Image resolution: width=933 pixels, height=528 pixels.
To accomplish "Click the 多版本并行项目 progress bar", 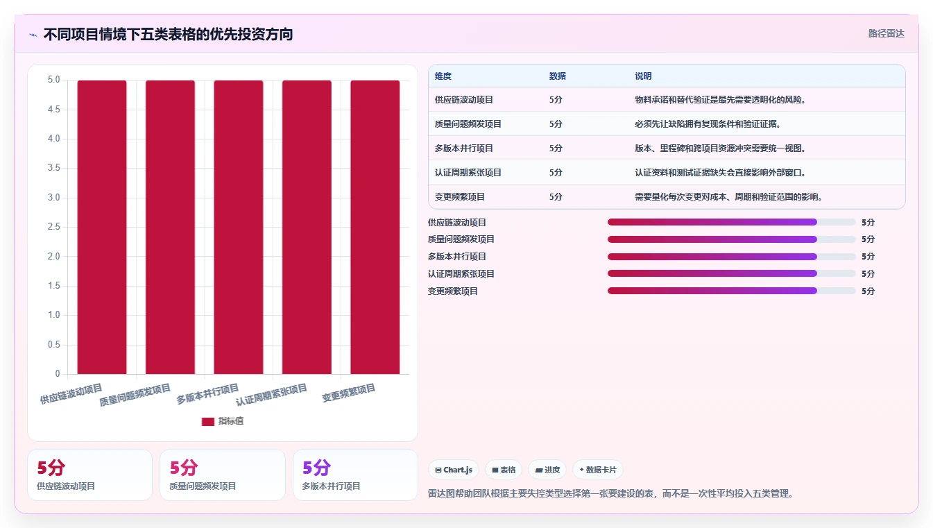I will (x=732, y=257).
